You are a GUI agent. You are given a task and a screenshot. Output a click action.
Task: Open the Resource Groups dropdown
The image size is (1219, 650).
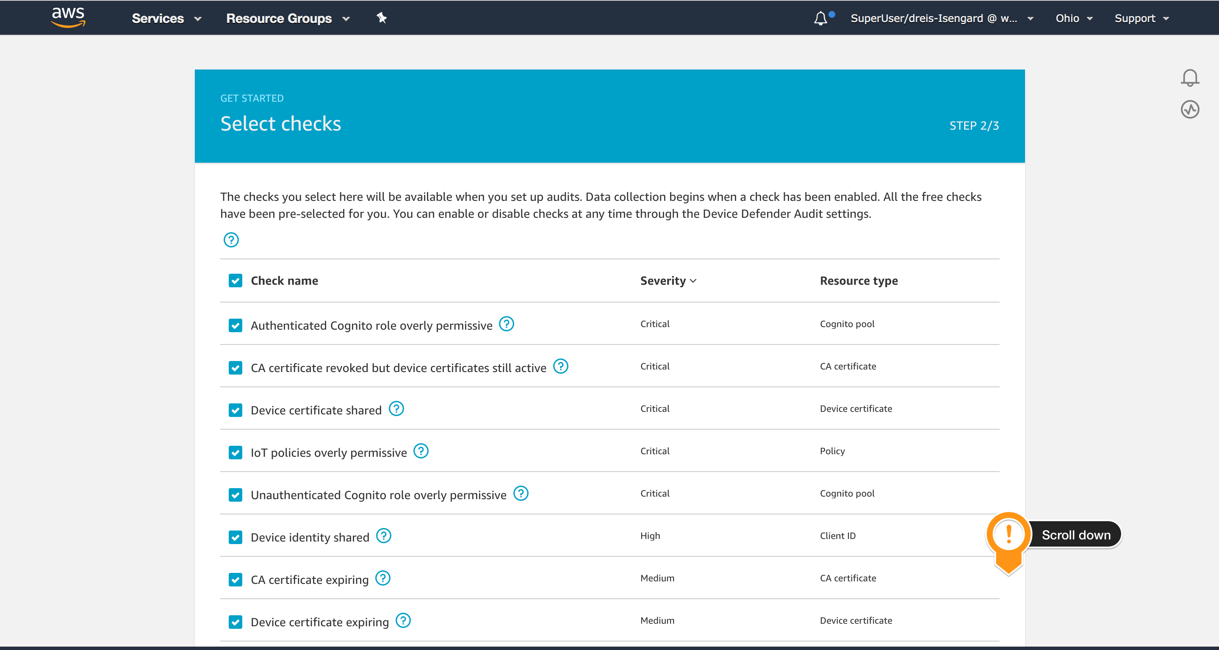coord(288,18)
